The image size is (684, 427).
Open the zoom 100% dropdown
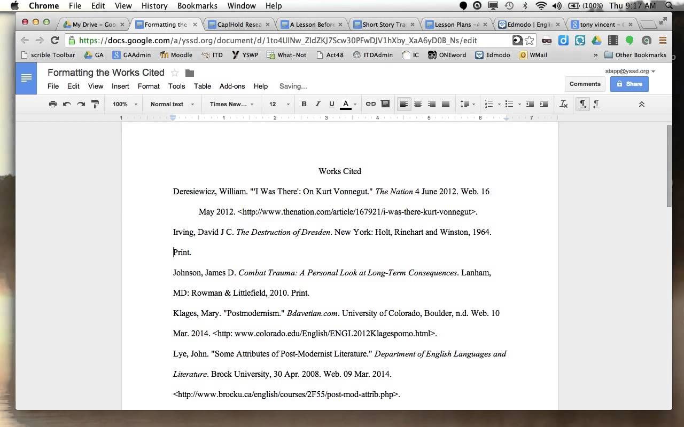125,104
